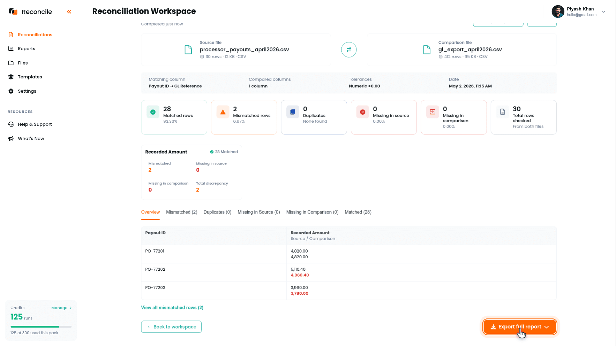
Task: Click the credits usage progress bar
Action: [x=41, y=327]
